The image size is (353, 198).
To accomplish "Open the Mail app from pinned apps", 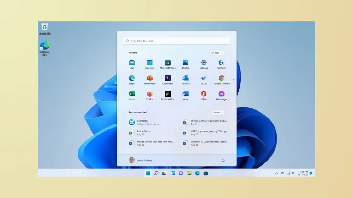I will tap(131, 63).
